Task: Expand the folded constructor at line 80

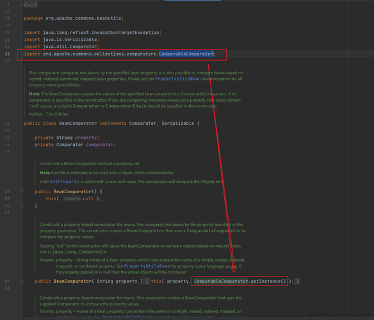Action: tap(22, 282)
